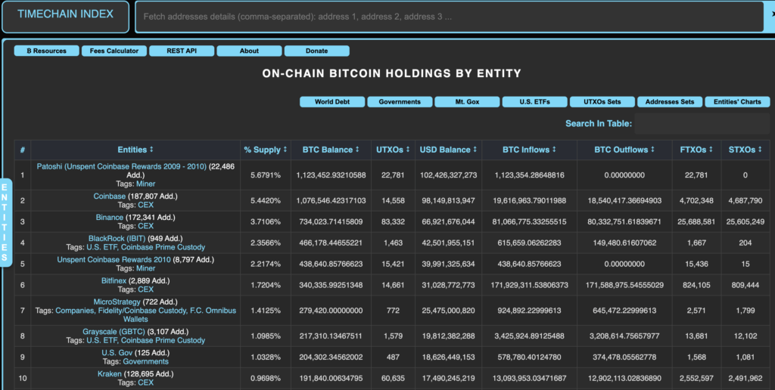Sort by USD Balance column

click(447, 150)
